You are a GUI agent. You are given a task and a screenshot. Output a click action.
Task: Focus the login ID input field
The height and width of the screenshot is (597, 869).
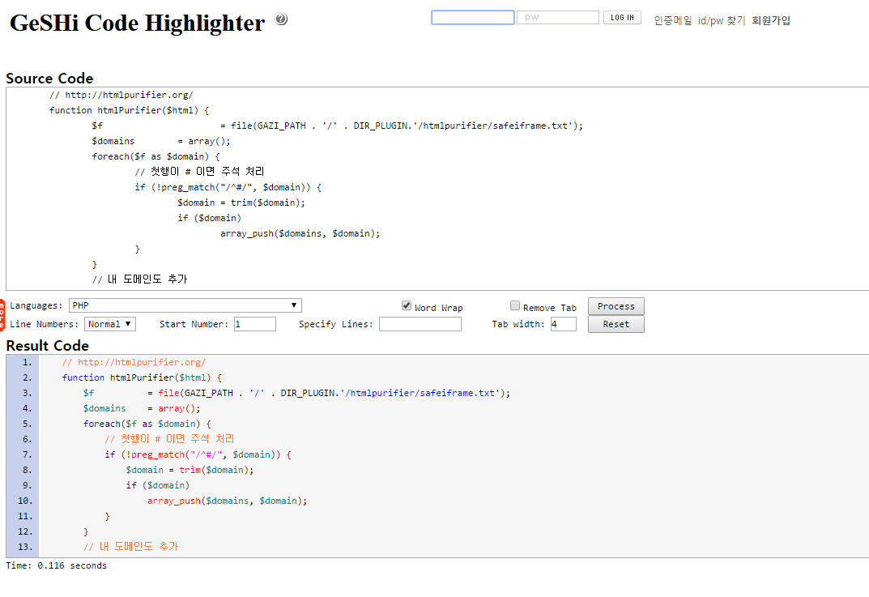473,18
